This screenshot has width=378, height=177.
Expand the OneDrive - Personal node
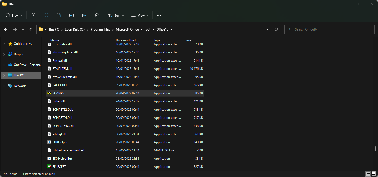pos(4,65)
